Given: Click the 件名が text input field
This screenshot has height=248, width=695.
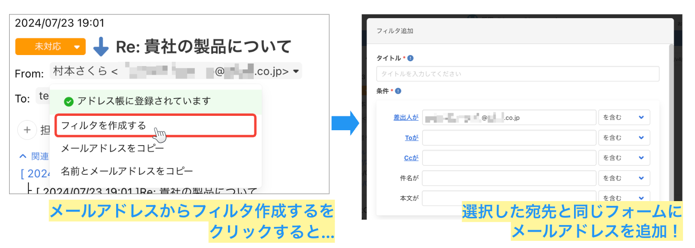Looking at the screenshot, I should 509,178.
